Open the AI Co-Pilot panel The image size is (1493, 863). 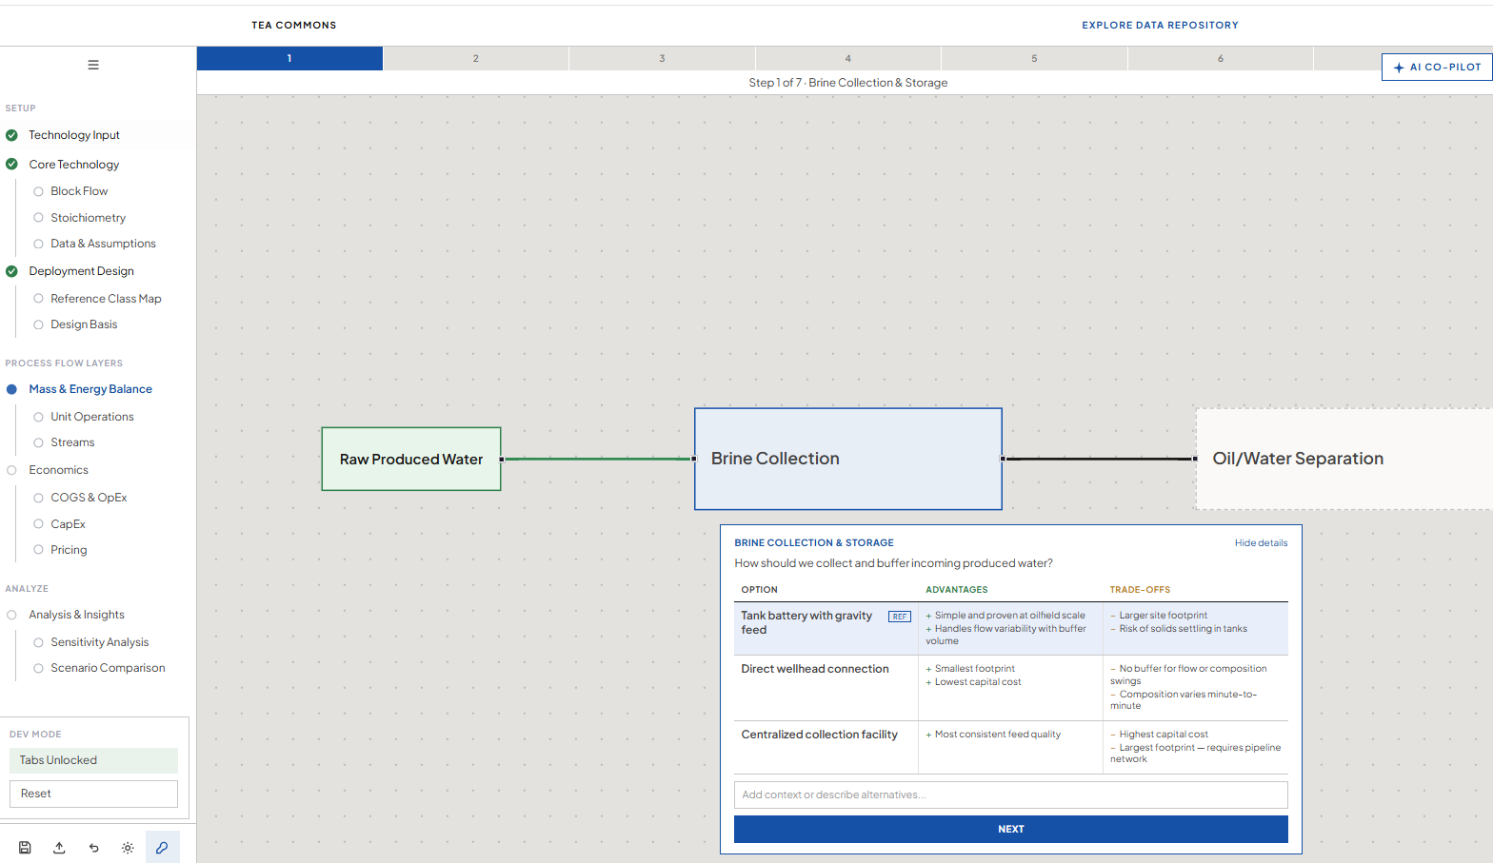click(x=1437, y=68)
